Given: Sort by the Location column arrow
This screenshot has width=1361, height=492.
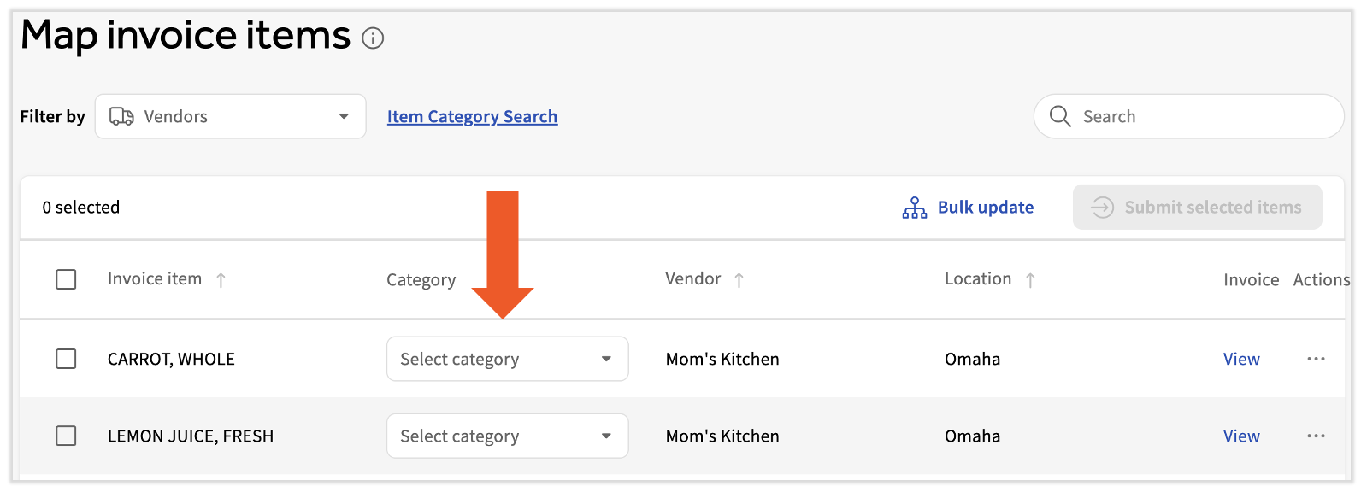Looking at the screenshot, I should (x=1033, y=279).
